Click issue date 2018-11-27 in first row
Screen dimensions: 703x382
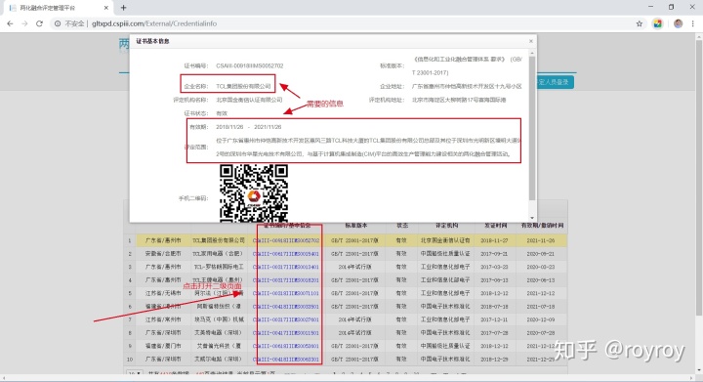(494, 240)
